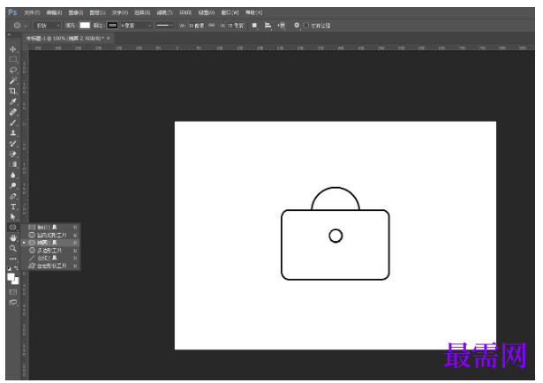Choose Rounded Rectangle tool from flyout
543x383 pixels.
(x=51, y=235)
